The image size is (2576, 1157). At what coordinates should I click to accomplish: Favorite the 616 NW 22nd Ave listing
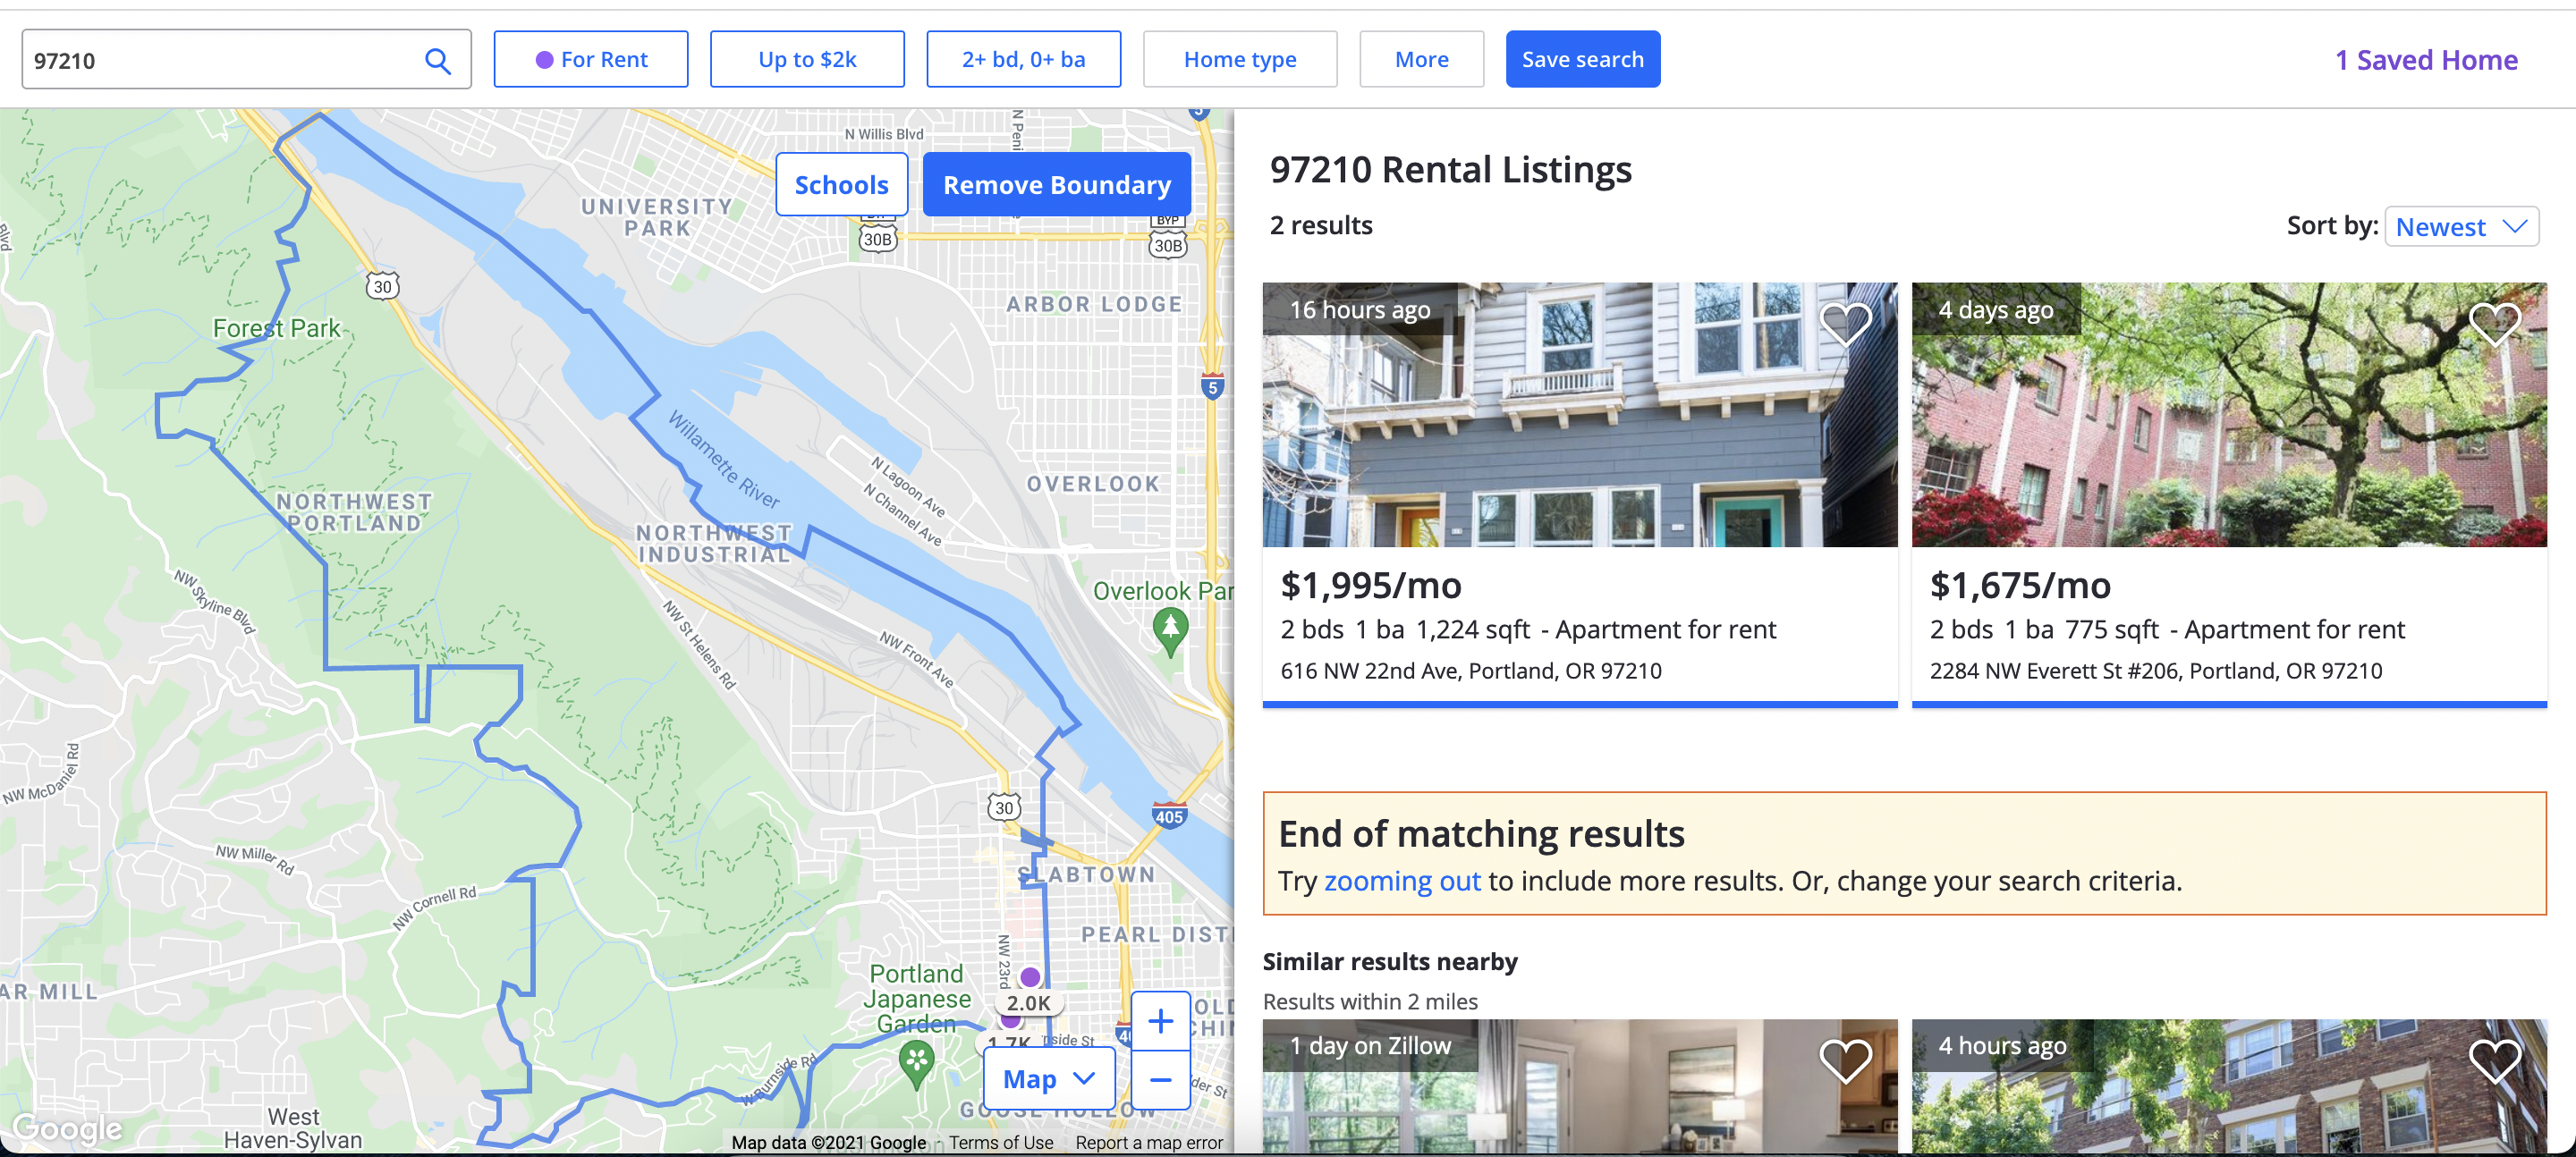pyautogui.click(x=1845, y=323)
